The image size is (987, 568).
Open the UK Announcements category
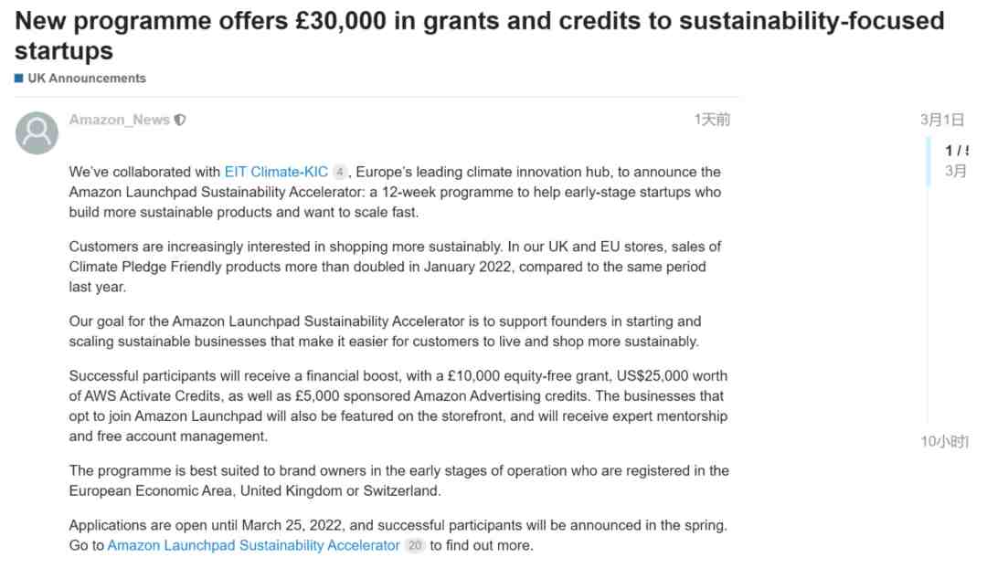point(87,78)
